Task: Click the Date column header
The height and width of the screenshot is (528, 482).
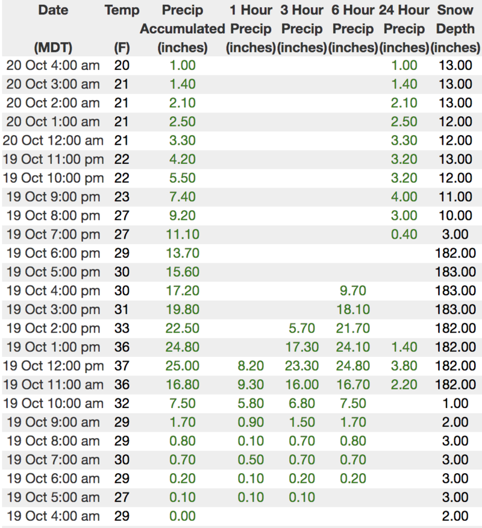Action: [x=52, y=10]
